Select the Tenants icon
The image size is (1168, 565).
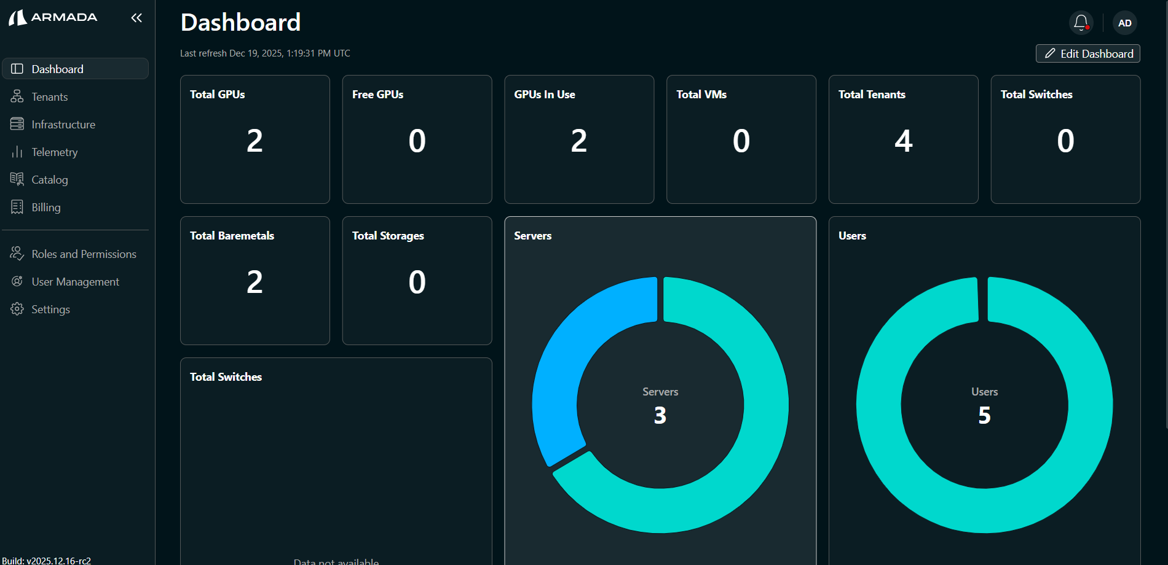[x=17, y=96]
